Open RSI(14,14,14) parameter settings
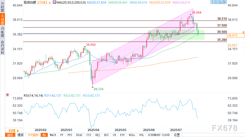 tap(33, 95)
